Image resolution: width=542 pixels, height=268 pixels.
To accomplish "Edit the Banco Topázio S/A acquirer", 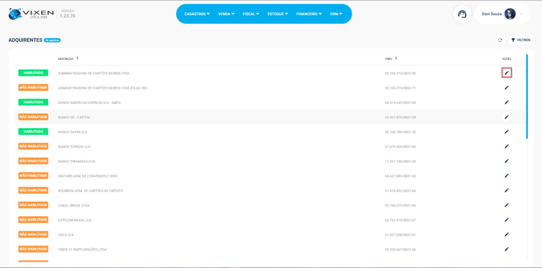I will point(507,146).
